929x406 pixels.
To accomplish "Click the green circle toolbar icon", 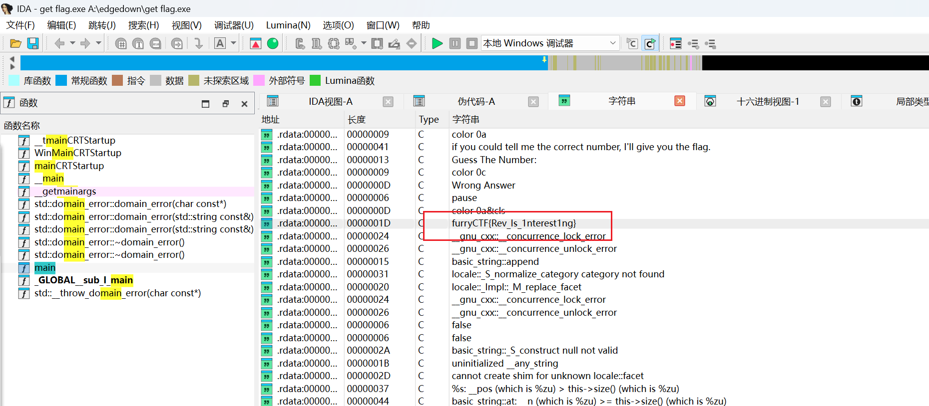I will coord(273,44).
